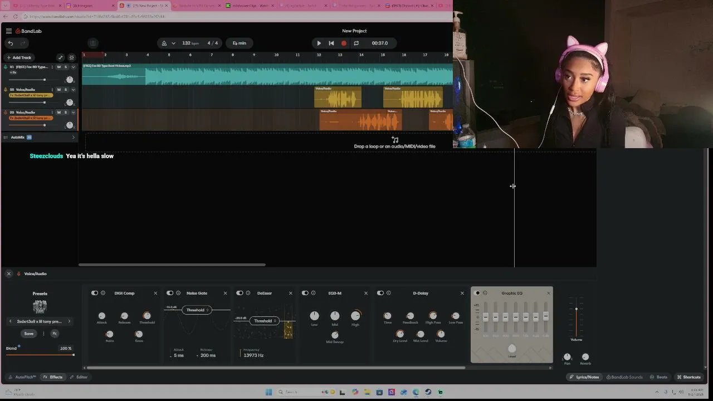Open the automation icon beside Add Track
The image size is (713, 401).
click(61, 57)
